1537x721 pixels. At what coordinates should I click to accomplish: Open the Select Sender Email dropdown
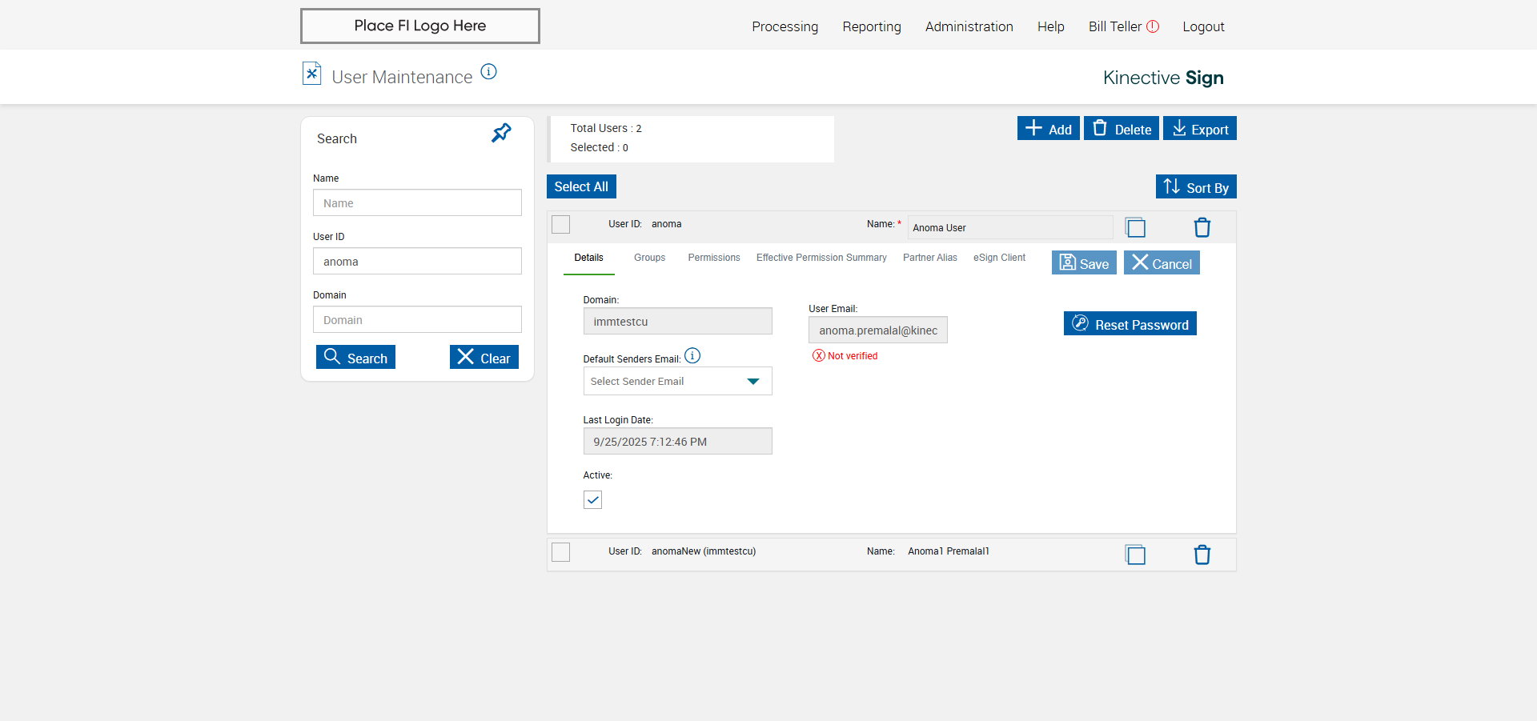click(x=677, y=382)
